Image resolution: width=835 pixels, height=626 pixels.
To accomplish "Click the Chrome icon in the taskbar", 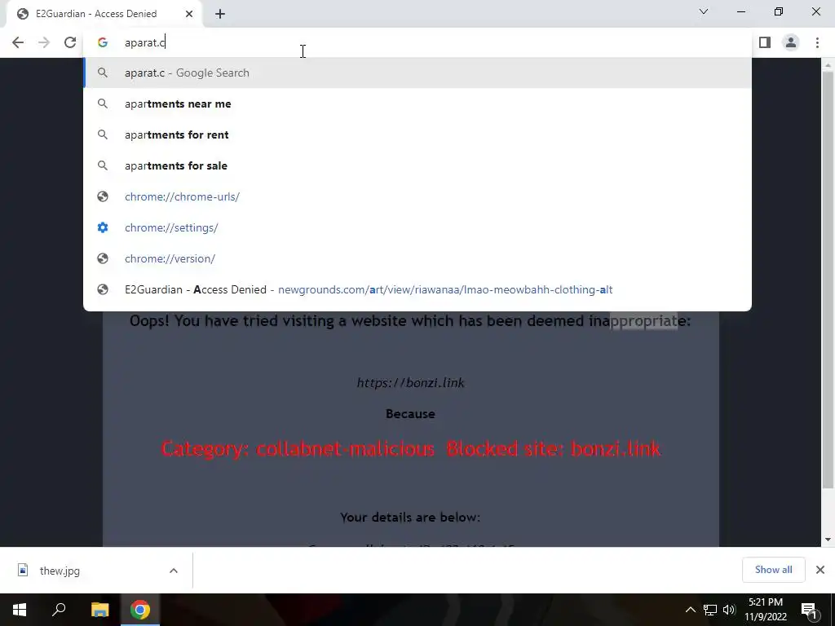I will tap(140, 610).
